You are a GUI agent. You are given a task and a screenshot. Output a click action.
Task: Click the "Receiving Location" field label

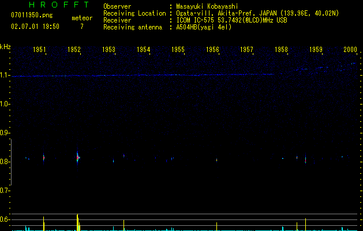click(134, 13)
